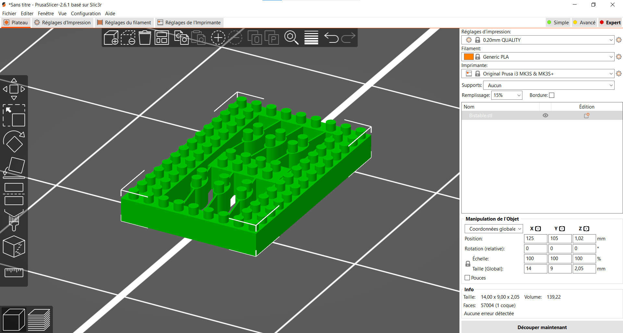Select the Scale tool in left toolbar
The image size is (623, 333).
click(14, 115)
